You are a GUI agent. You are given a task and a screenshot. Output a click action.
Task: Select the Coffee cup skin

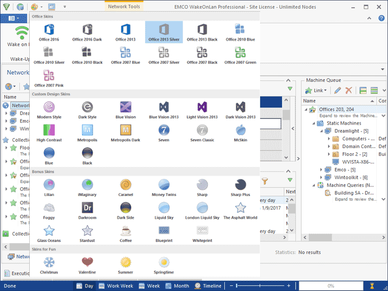tap(126, 233)
